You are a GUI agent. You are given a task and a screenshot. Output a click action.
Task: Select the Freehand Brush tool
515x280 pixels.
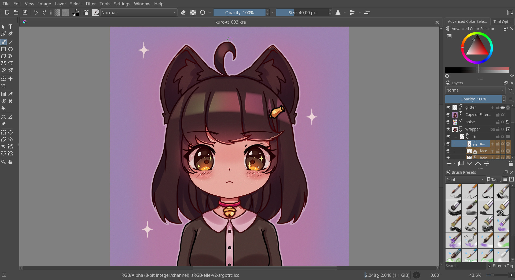3,42
